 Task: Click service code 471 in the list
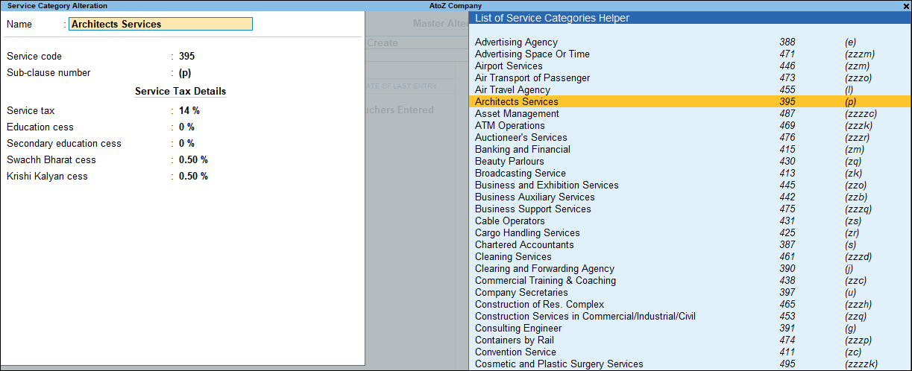tap(787, 54)
